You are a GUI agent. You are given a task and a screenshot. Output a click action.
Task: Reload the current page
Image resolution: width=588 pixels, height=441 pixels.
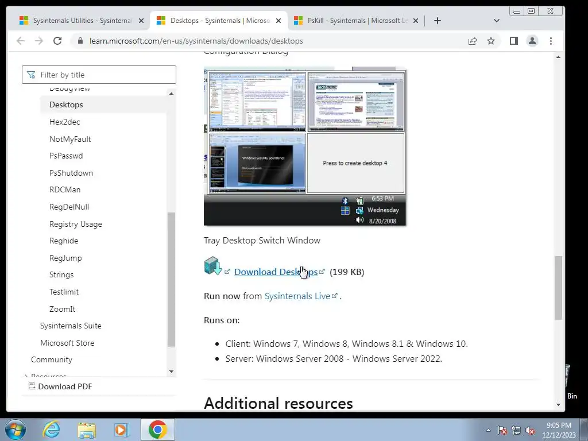[x=57, y=41]
